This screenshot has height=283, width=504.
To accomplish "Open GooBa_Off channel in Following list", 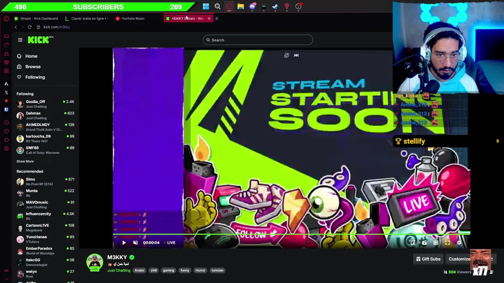I will (x=45, y=104).
